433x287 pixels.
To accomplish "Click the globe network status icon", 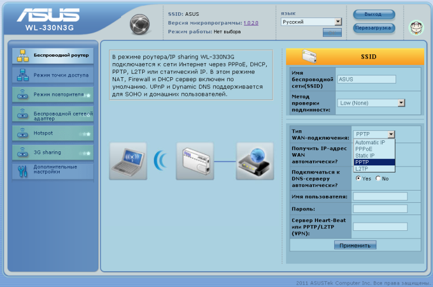I will (x=140, y=25).
